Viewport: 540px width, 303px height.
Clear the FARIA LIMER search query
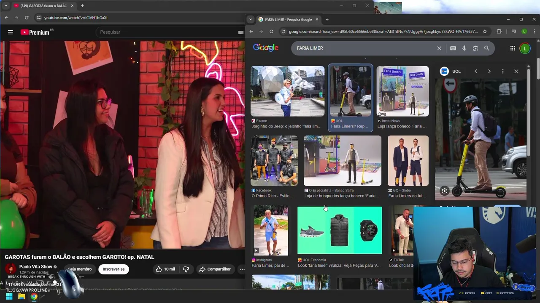click(439, 48)
